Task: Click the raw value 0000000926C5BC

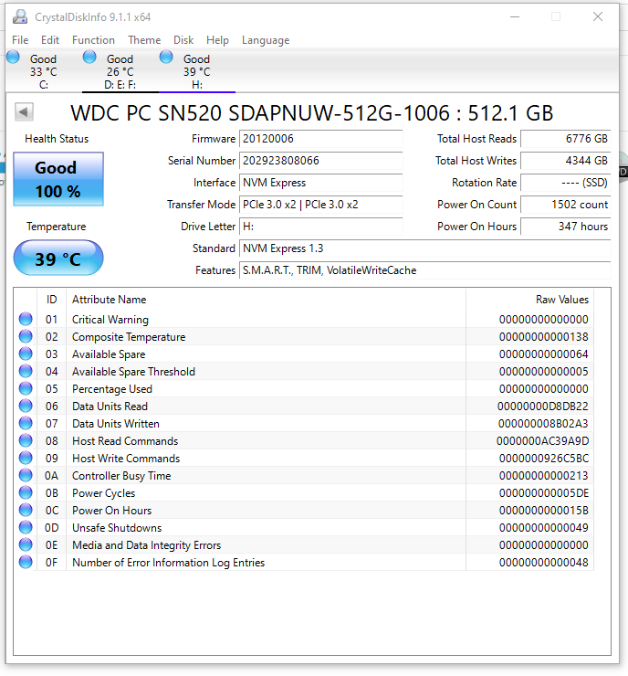Action: tap(544, 459)
